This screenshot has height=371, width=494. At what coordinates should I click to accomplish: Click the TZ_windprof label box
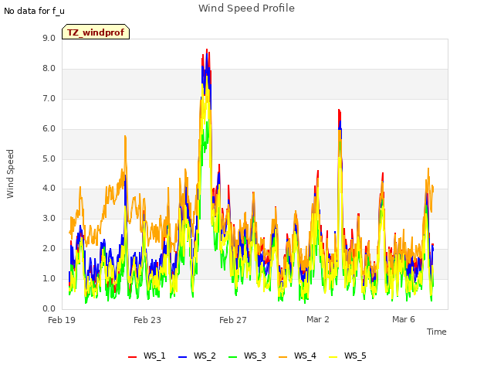click(96, 32)
